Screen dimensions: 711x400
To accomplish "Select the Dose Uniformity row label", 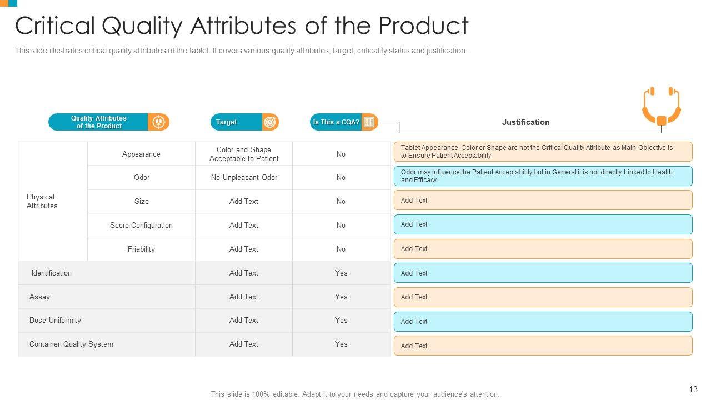I will [55, 321].
